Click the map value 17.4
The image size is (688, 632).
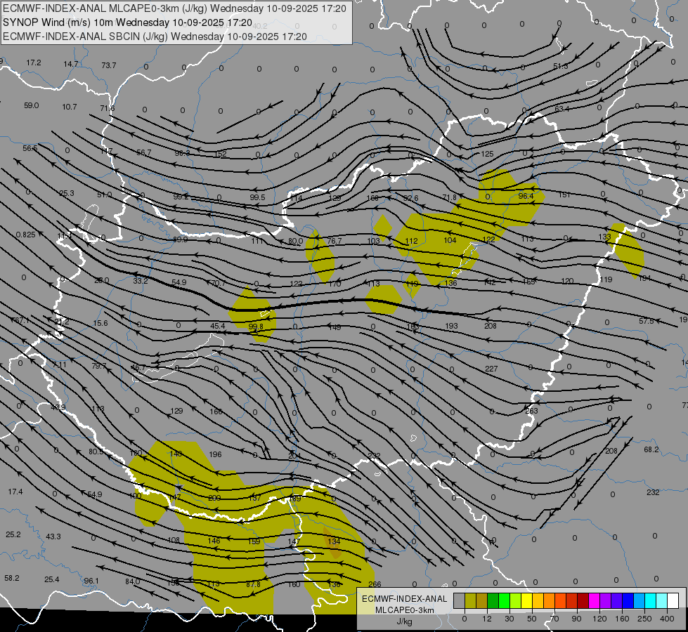pyautogui.click(x=15, y=492)
